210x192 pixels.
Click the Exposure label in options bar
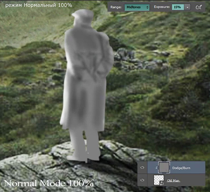[162, 7]
